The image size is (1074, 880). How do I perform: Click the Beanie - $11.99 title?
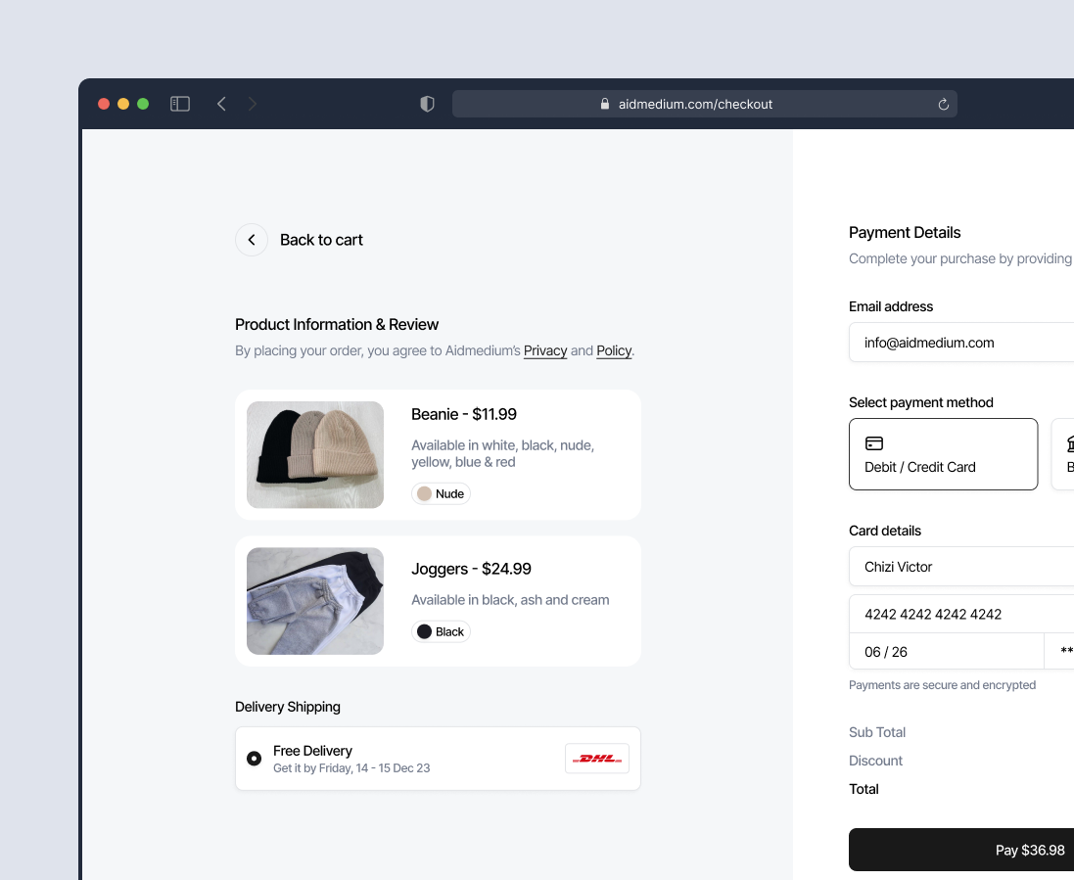tap(464, 414)
